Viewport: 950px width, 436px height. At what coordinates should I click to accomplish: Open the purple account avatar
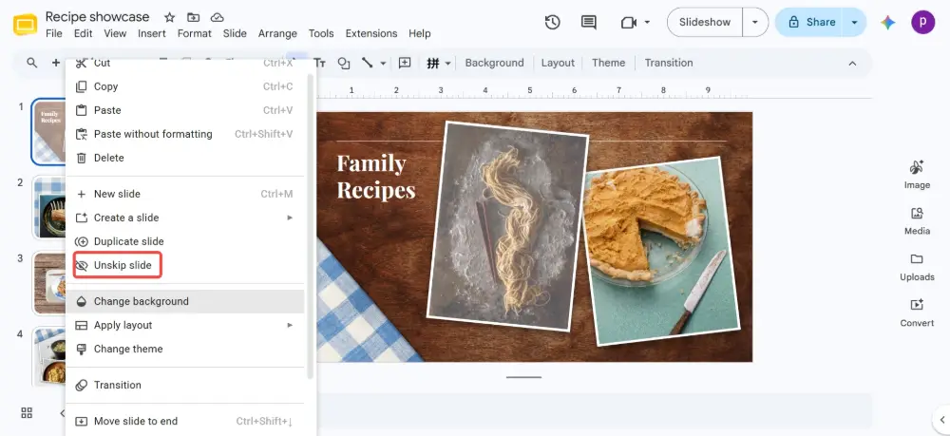click(x=922, y=23)
